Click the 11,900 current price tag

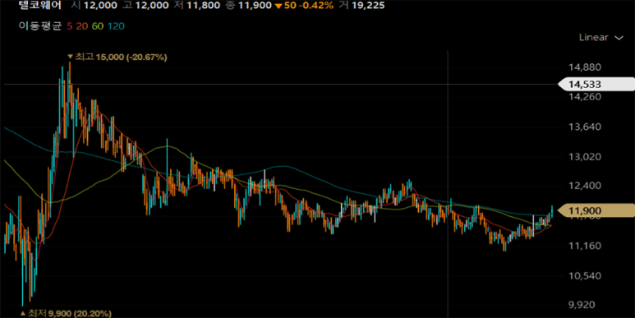[596, 210]
